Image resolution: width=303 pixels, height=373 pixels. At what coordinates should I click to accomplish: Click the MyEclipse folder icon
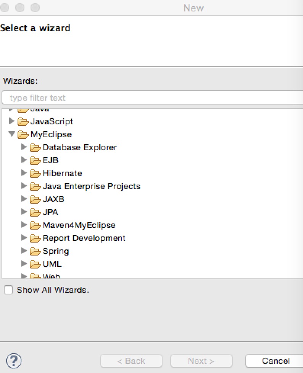point(23,135)
